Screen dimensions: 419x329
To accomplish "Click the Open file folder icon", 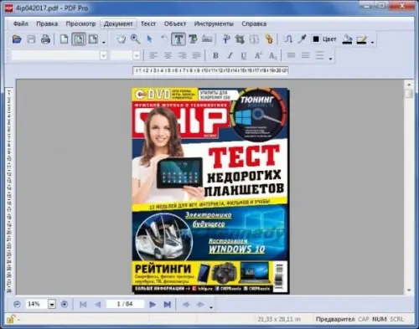I will click(17, 39).
